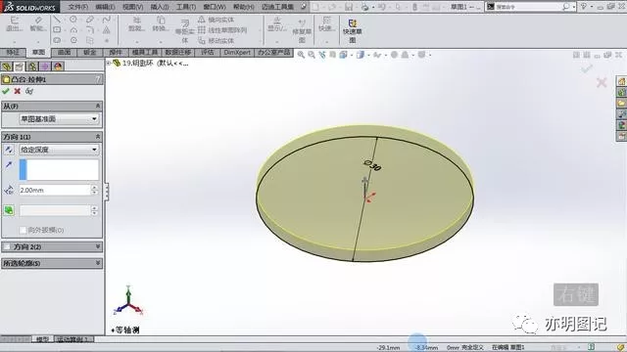Click the 等轴测 view orientation label

click(125, 330)
